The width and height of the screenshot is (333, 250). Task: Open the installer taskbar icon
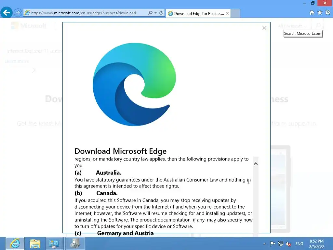coord(75,243)
